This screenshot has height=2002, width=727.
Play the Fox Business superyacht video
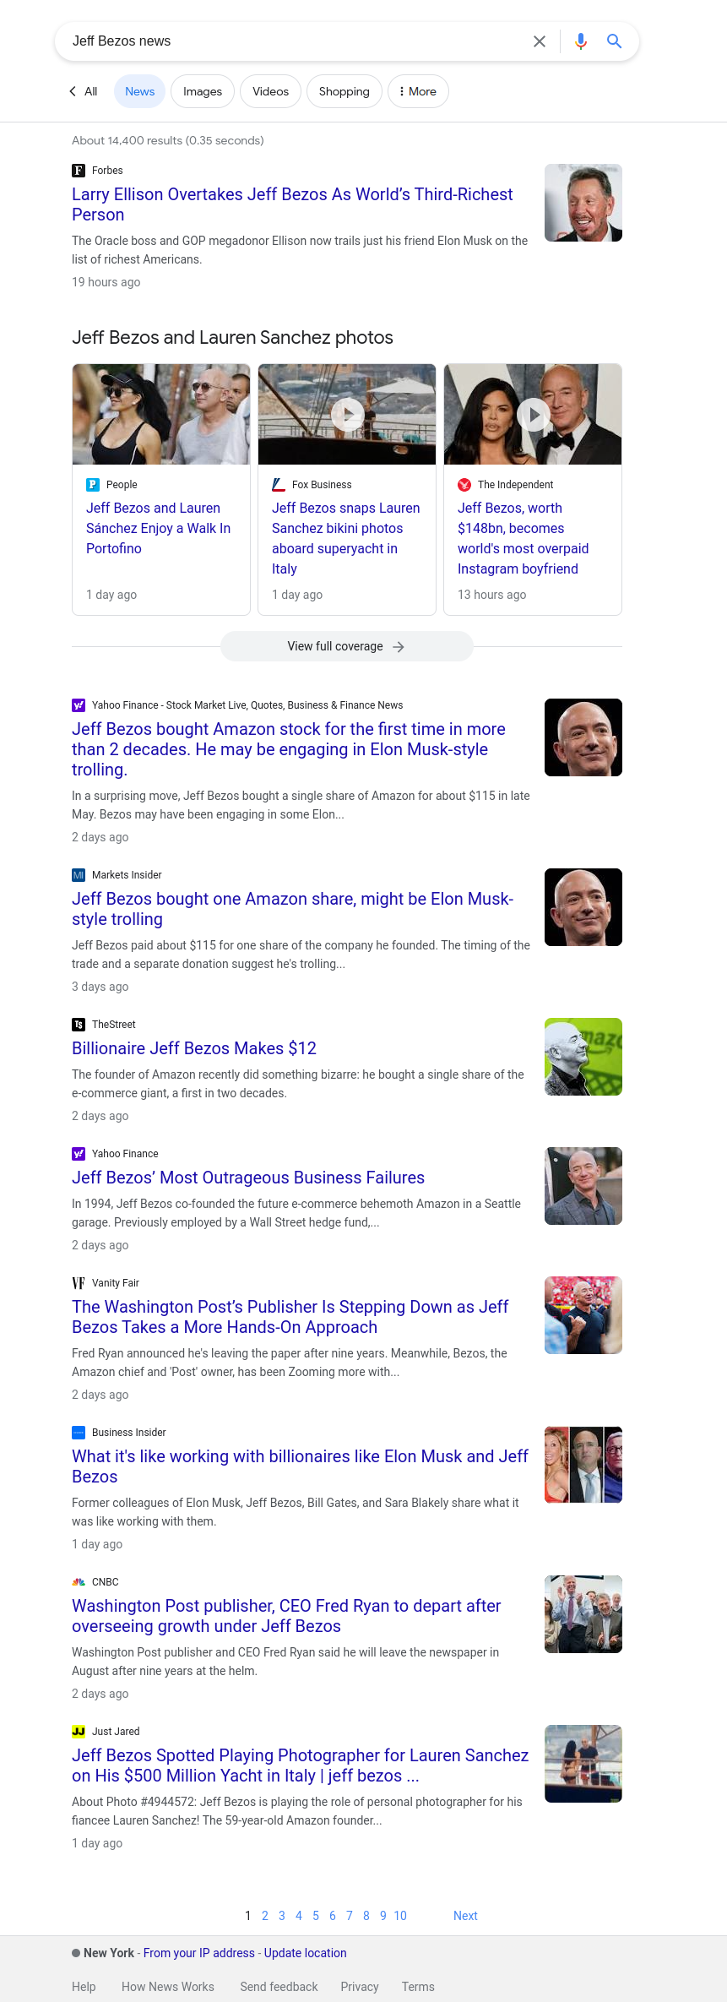click(x=347, y=414)
